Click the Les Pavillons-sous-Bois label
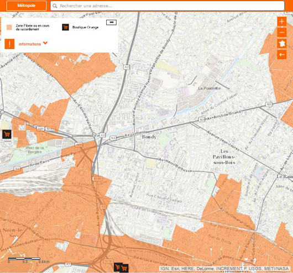The height and width of the screenshot is (273, 293). [x=224, y=157]
